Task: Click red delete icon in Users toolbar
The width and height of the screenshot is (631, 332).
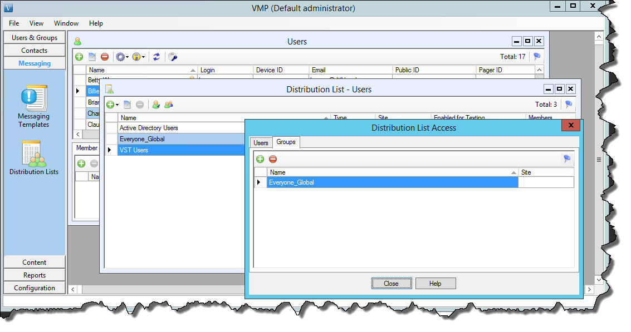Action: point(105,57)
